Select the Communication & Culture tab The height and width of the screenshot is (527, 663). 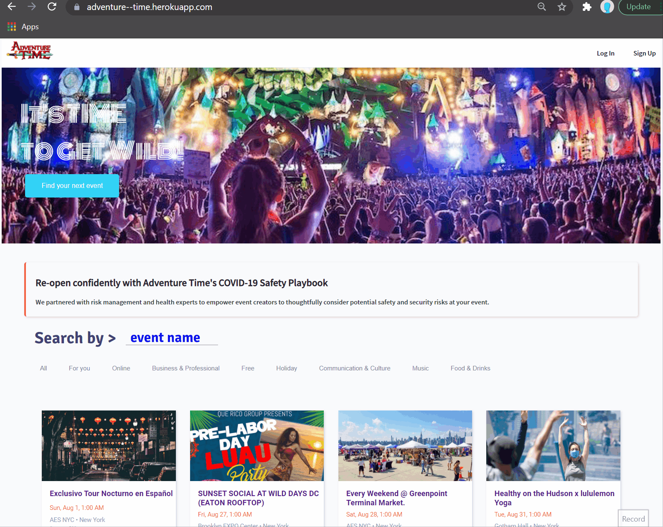tap(355, 368)
